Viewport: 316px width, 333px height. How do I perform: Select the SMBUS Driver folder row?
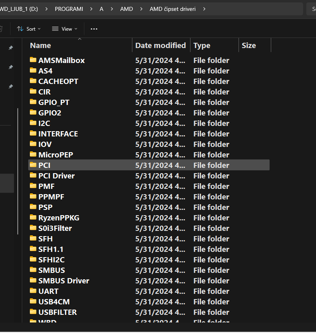[x=64, y=281]
